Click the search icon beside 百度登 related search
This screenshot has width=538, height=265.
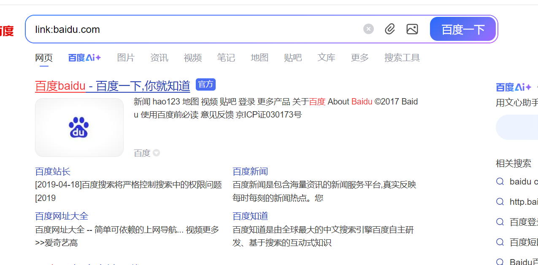(500, 222)
